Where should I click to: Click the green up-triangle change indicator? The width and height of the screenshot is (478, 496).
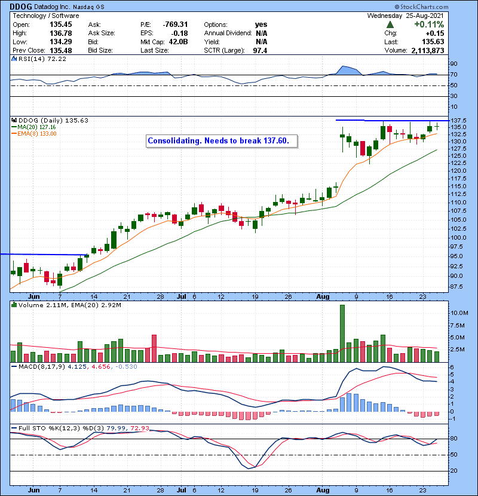pyautogui.click(x=390, y=25)
